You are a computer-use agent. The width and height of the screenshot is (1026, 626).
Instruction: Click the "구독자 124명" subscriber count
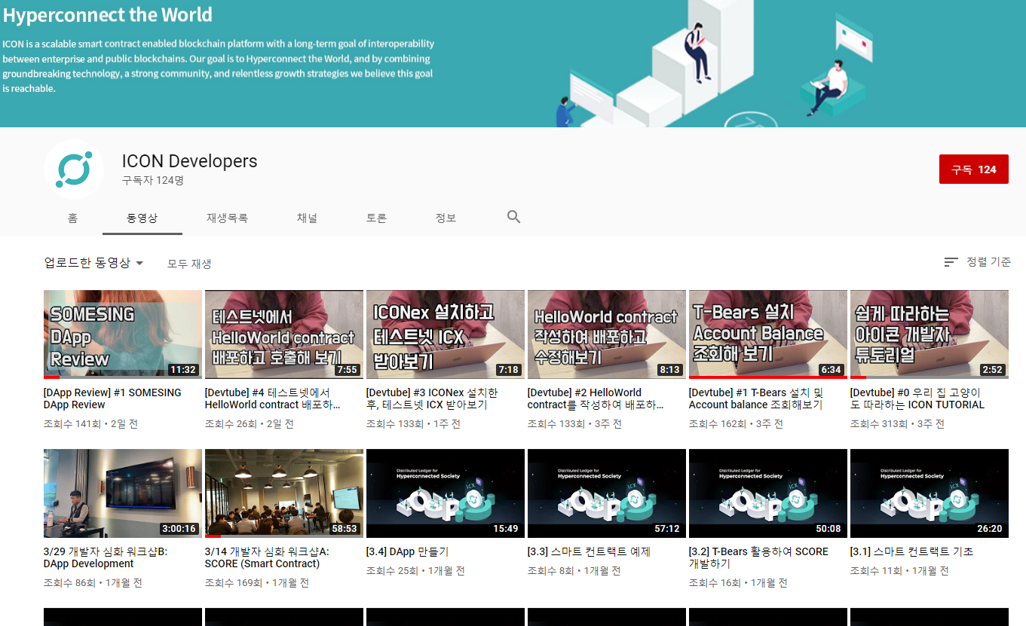pyautogui.click(x=153, y=181)
